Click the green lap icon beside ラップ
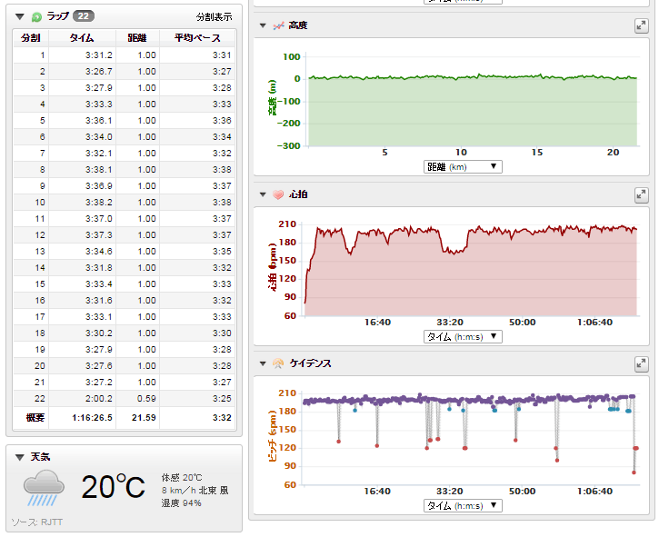659x537 pixels. tap(35, 16)
